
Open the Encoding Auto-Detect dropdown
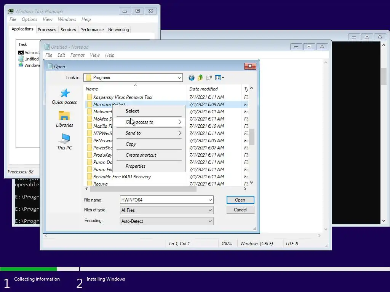pyautogui.click(x=167, y=221)
